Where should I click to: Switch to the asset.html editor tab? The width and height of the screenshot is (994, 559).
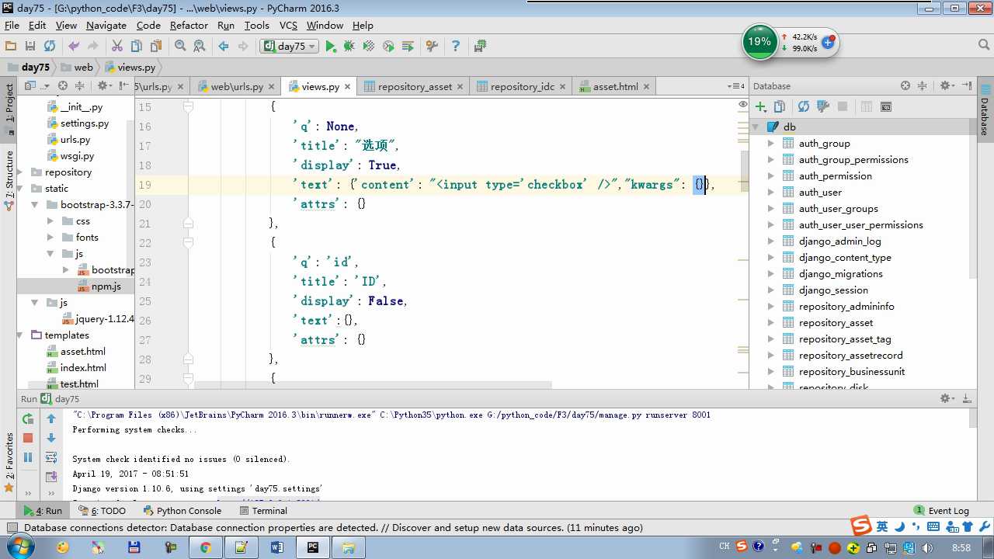pos(615,86)
